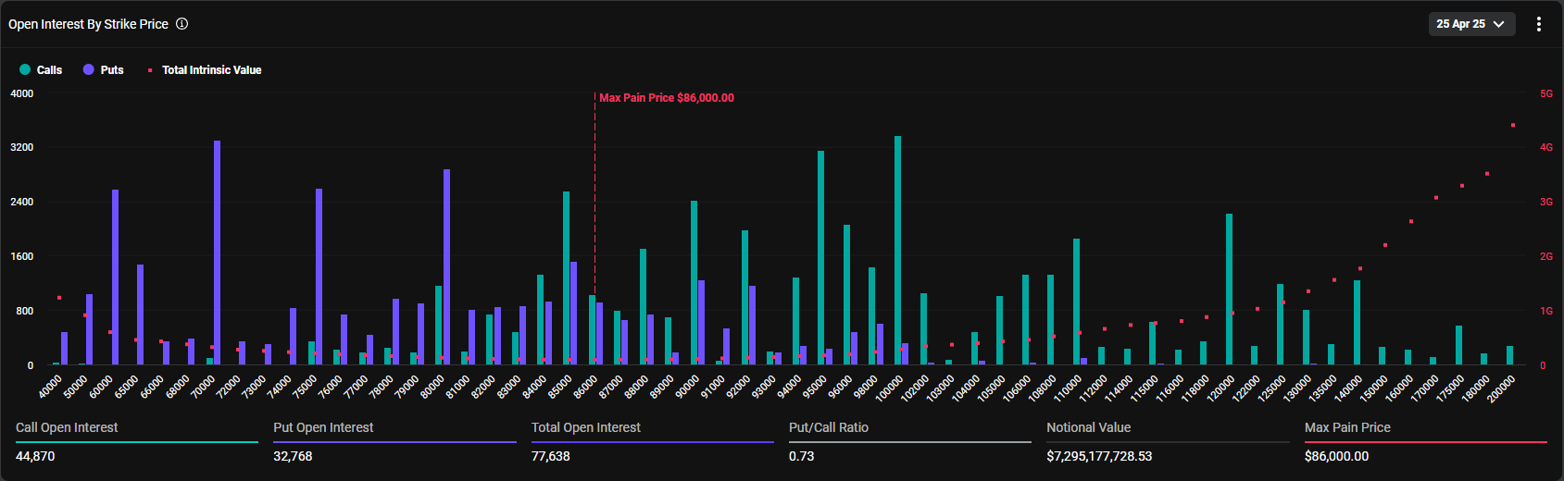The width and height of the screenshot is (1564, 481).
Task: Click the info icon beside Open Interest By Strike Price
Action: (182, 24)
